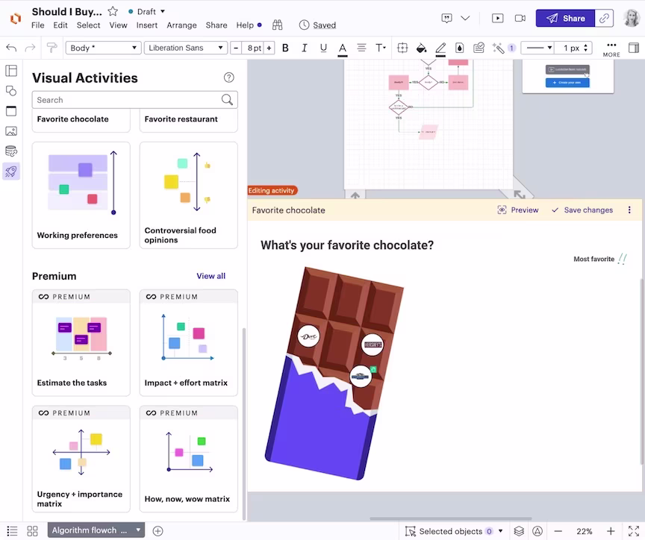Toggle underline formatting
This screenshot has height=540, width=645.
(323, 48)
